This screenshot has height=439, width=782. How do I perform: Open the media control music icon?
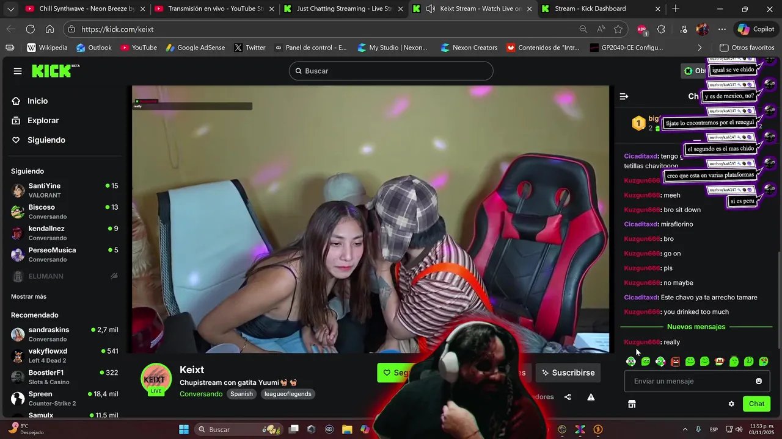[684, 29]
